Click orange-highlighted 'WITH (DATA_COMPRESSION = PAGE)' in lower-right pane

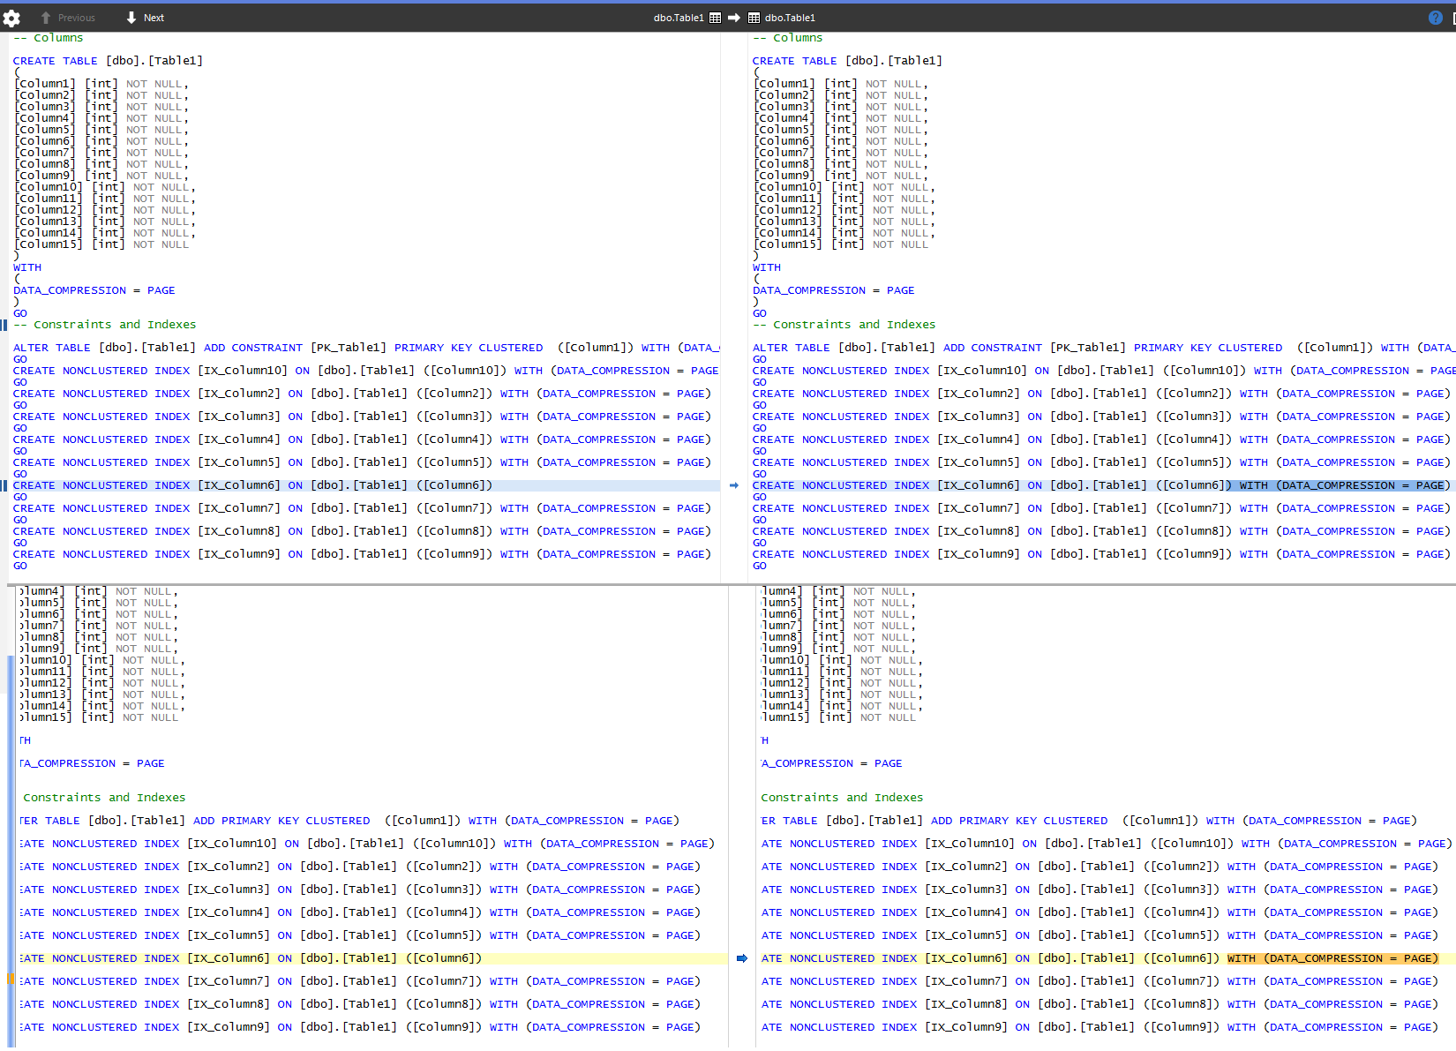(1332, 958)
